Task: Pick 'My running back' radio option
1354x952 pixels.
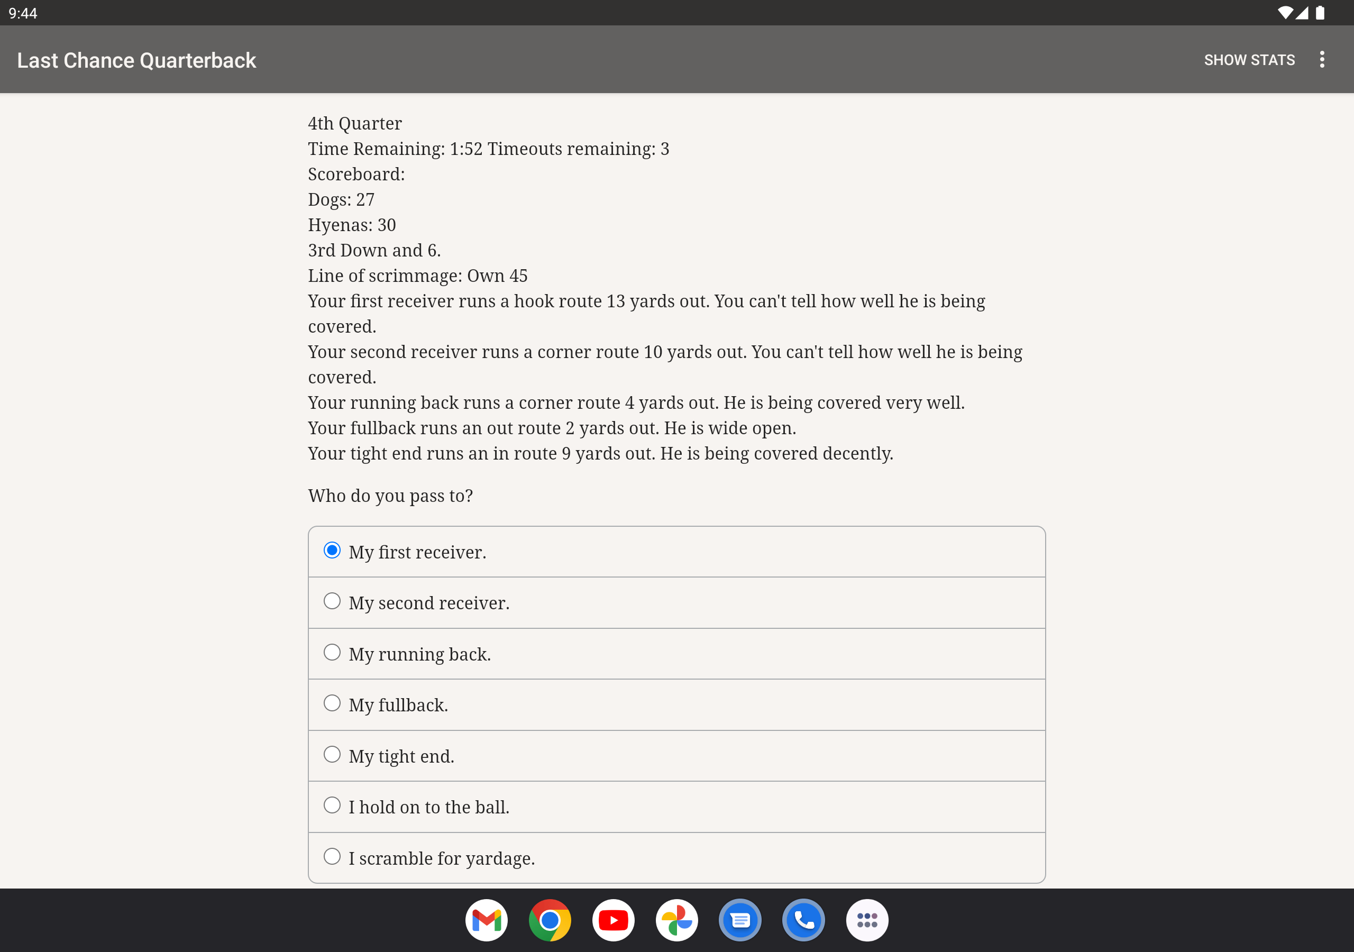Action: [x=332, y=652]
